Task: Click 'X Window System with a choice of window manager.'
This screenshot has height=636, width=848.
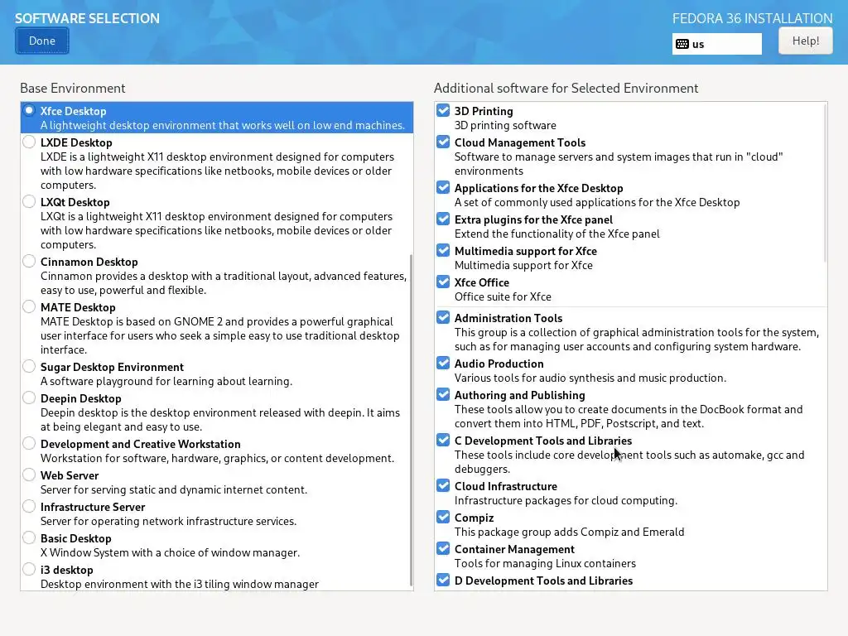Action: point(170,552)
